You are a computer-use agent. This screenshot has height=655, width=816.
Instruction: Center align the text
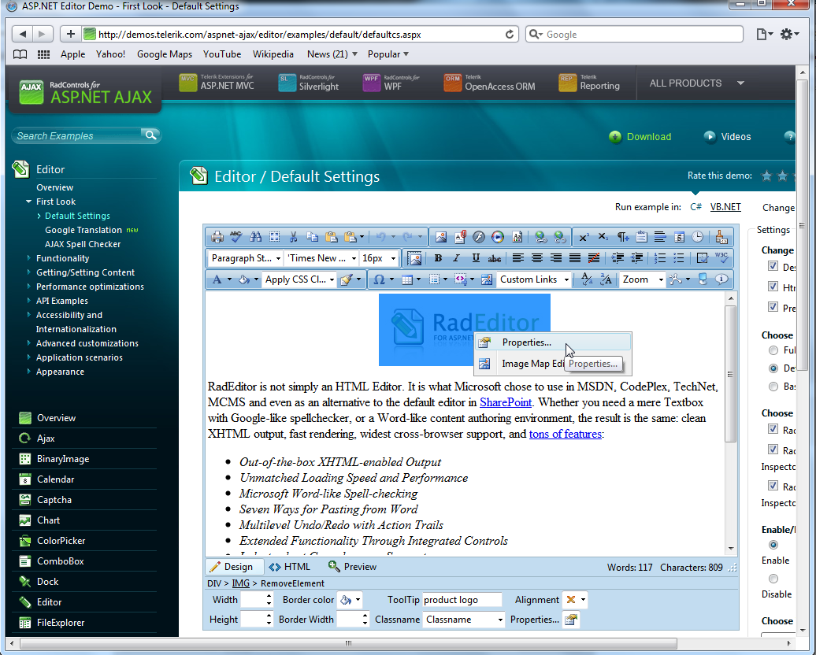(x=536, y=258)
